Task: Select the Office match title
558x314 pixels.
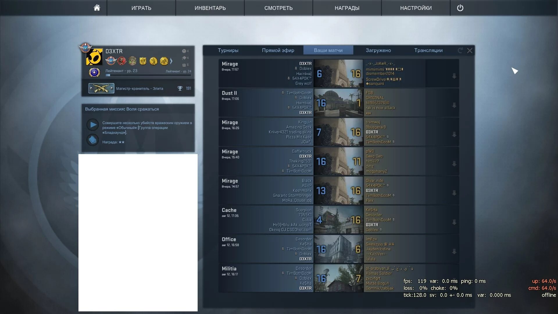Action: click(229, 239)
